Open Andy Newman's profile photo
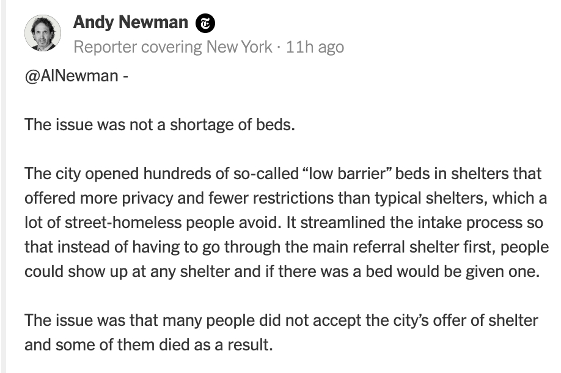 click(43, 33)
